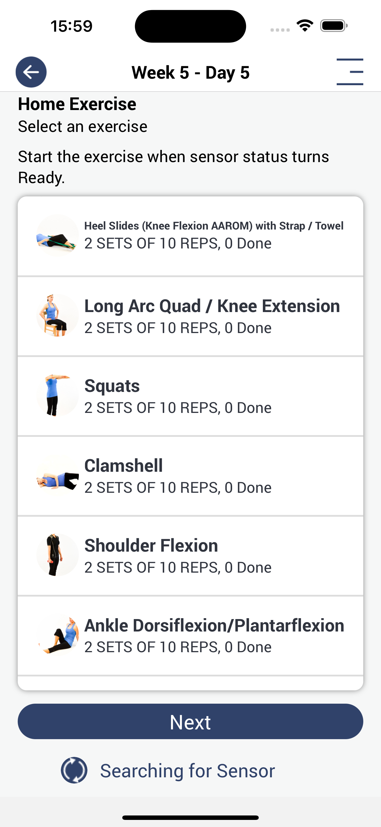Tap the Squats exercise thumbnail image
Viewport: 381px width, 827px height.
click(57, 395)
